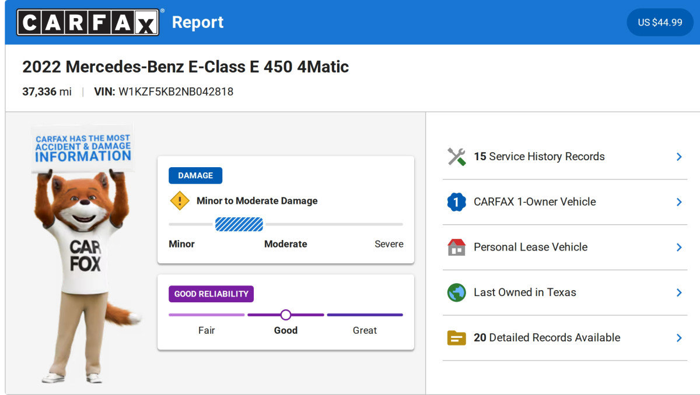Click the folder Detailed Records icon
The width and height of the screenshot is (700, 395).
pyautogui.click(x=456, y=338)
